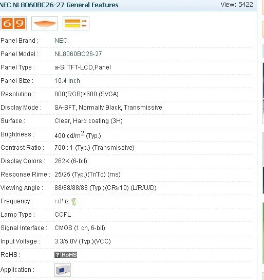
Task: Click the 800(RGB)×600 (SVGA) resolution text
Action: coord(86,94)
